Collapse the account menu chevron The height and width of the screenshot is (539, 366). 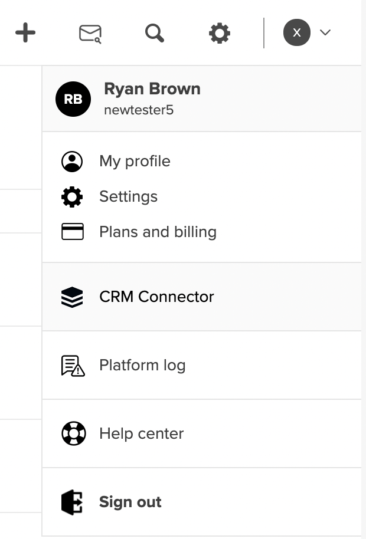point(325,32)
